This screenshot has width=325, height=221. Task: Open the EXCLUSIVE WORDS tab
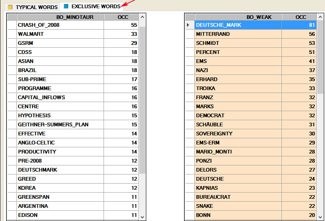[92, 7]
